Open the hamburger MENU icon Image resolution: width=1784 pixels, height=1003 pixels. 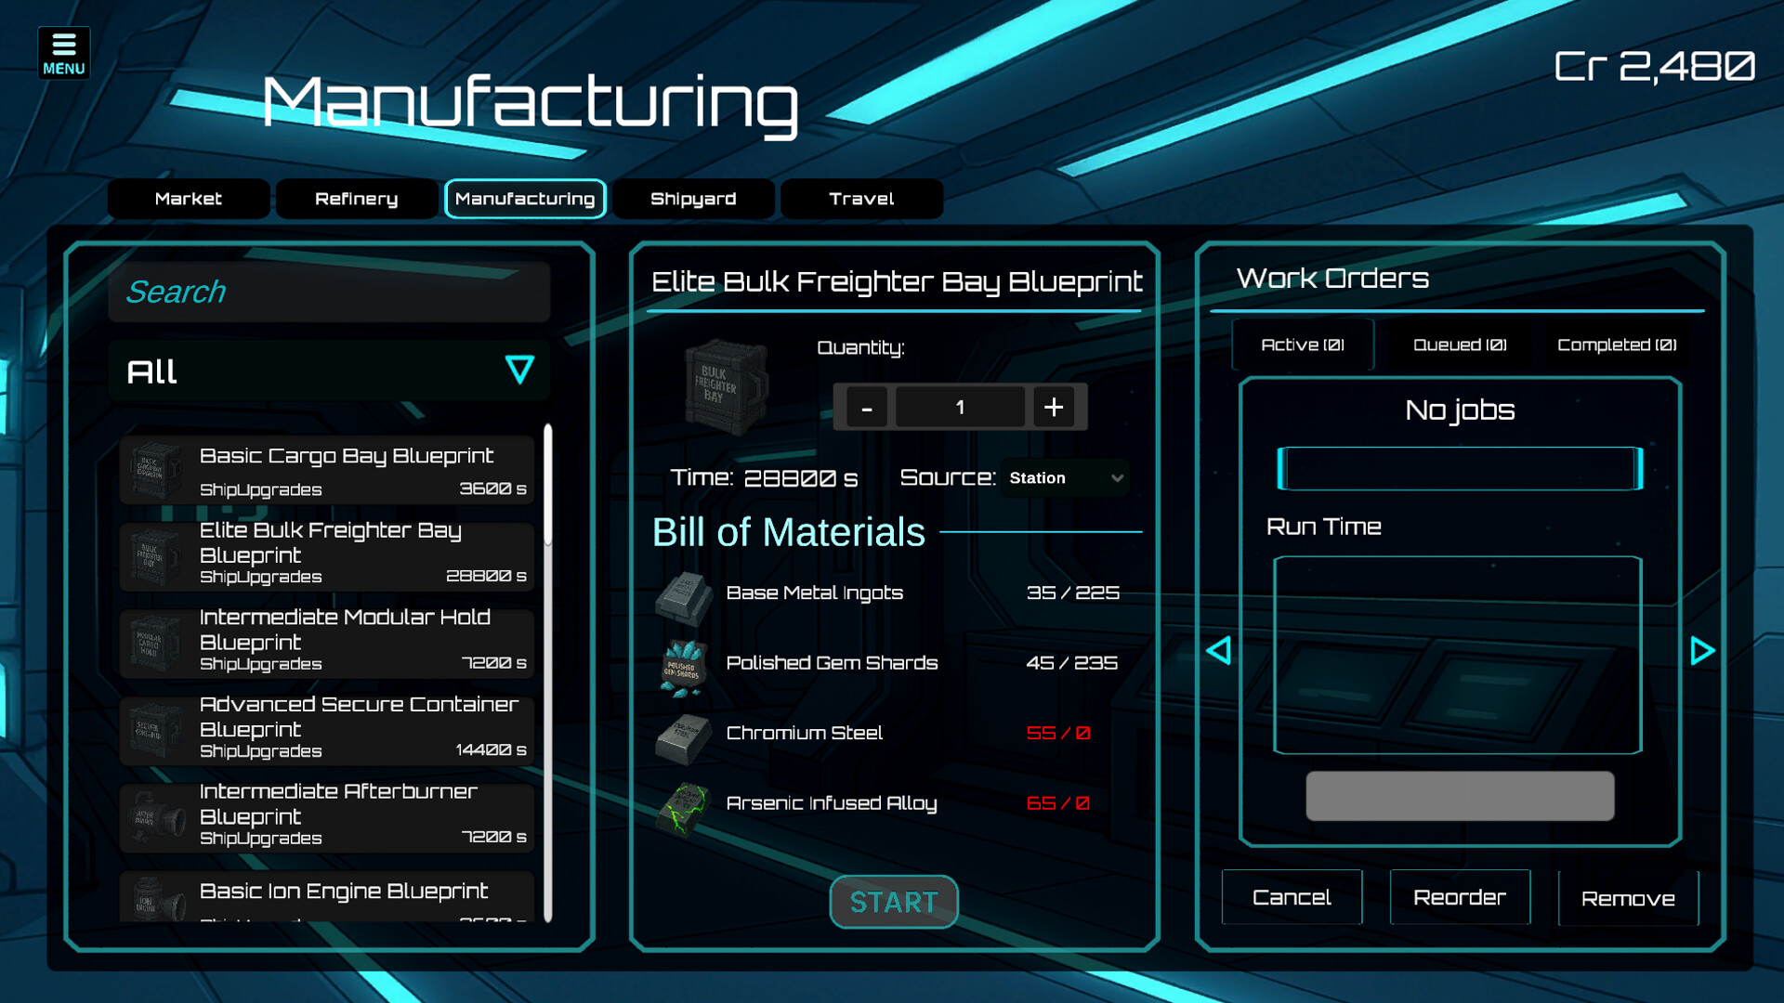(x=62, y=52)
